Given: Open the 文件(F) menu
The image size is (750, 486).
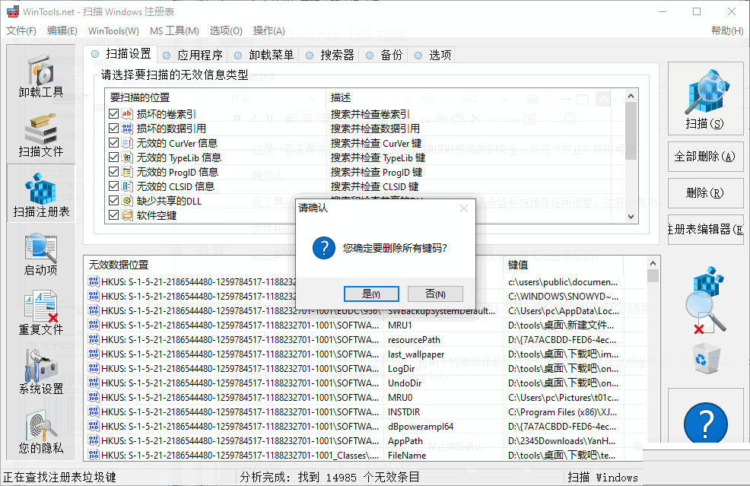Looking at the screenshot, I should [x=21, y=30].
